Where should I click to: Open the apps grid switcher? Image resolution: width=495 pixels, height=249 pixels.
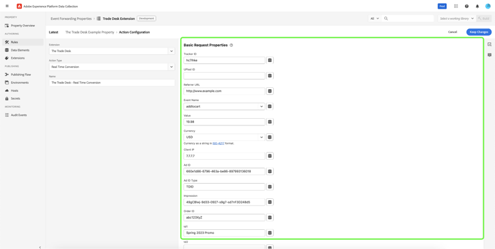point(456,6)
